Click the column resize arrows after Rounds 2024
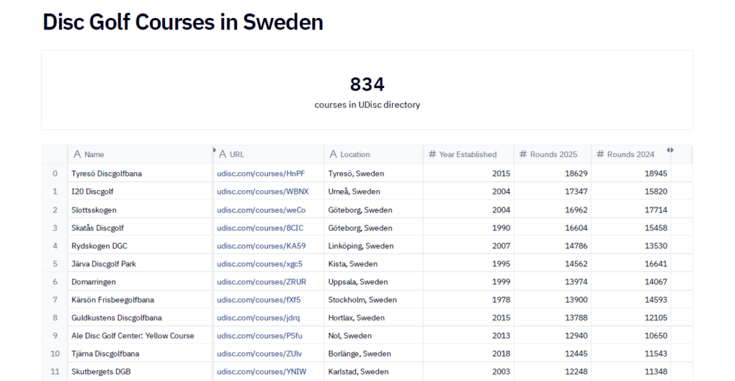The width and height of the screenshot is (735, 381). (x=670, y=150)
